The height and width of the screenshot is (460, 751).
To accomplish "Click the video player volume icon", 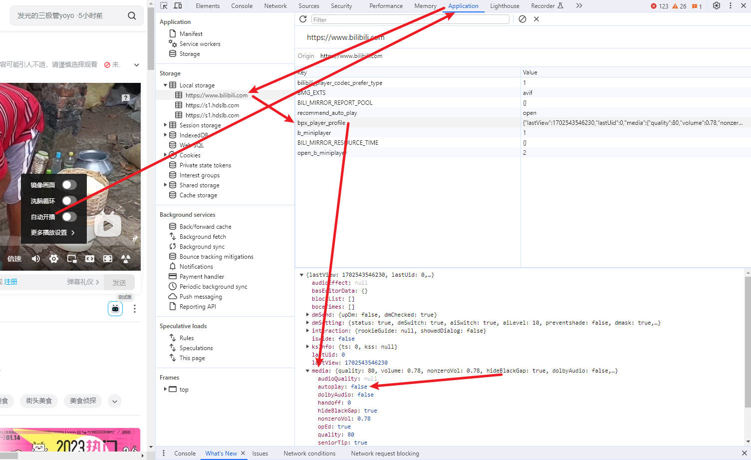I will tap(36, 259).
